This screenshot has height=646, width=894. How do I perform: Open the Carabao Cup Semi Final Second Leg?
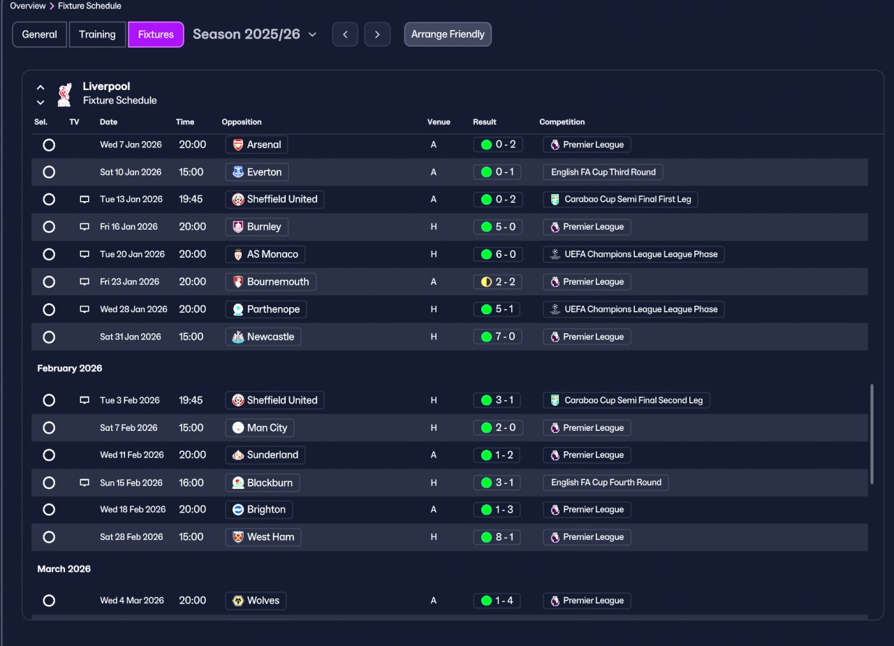626,400
